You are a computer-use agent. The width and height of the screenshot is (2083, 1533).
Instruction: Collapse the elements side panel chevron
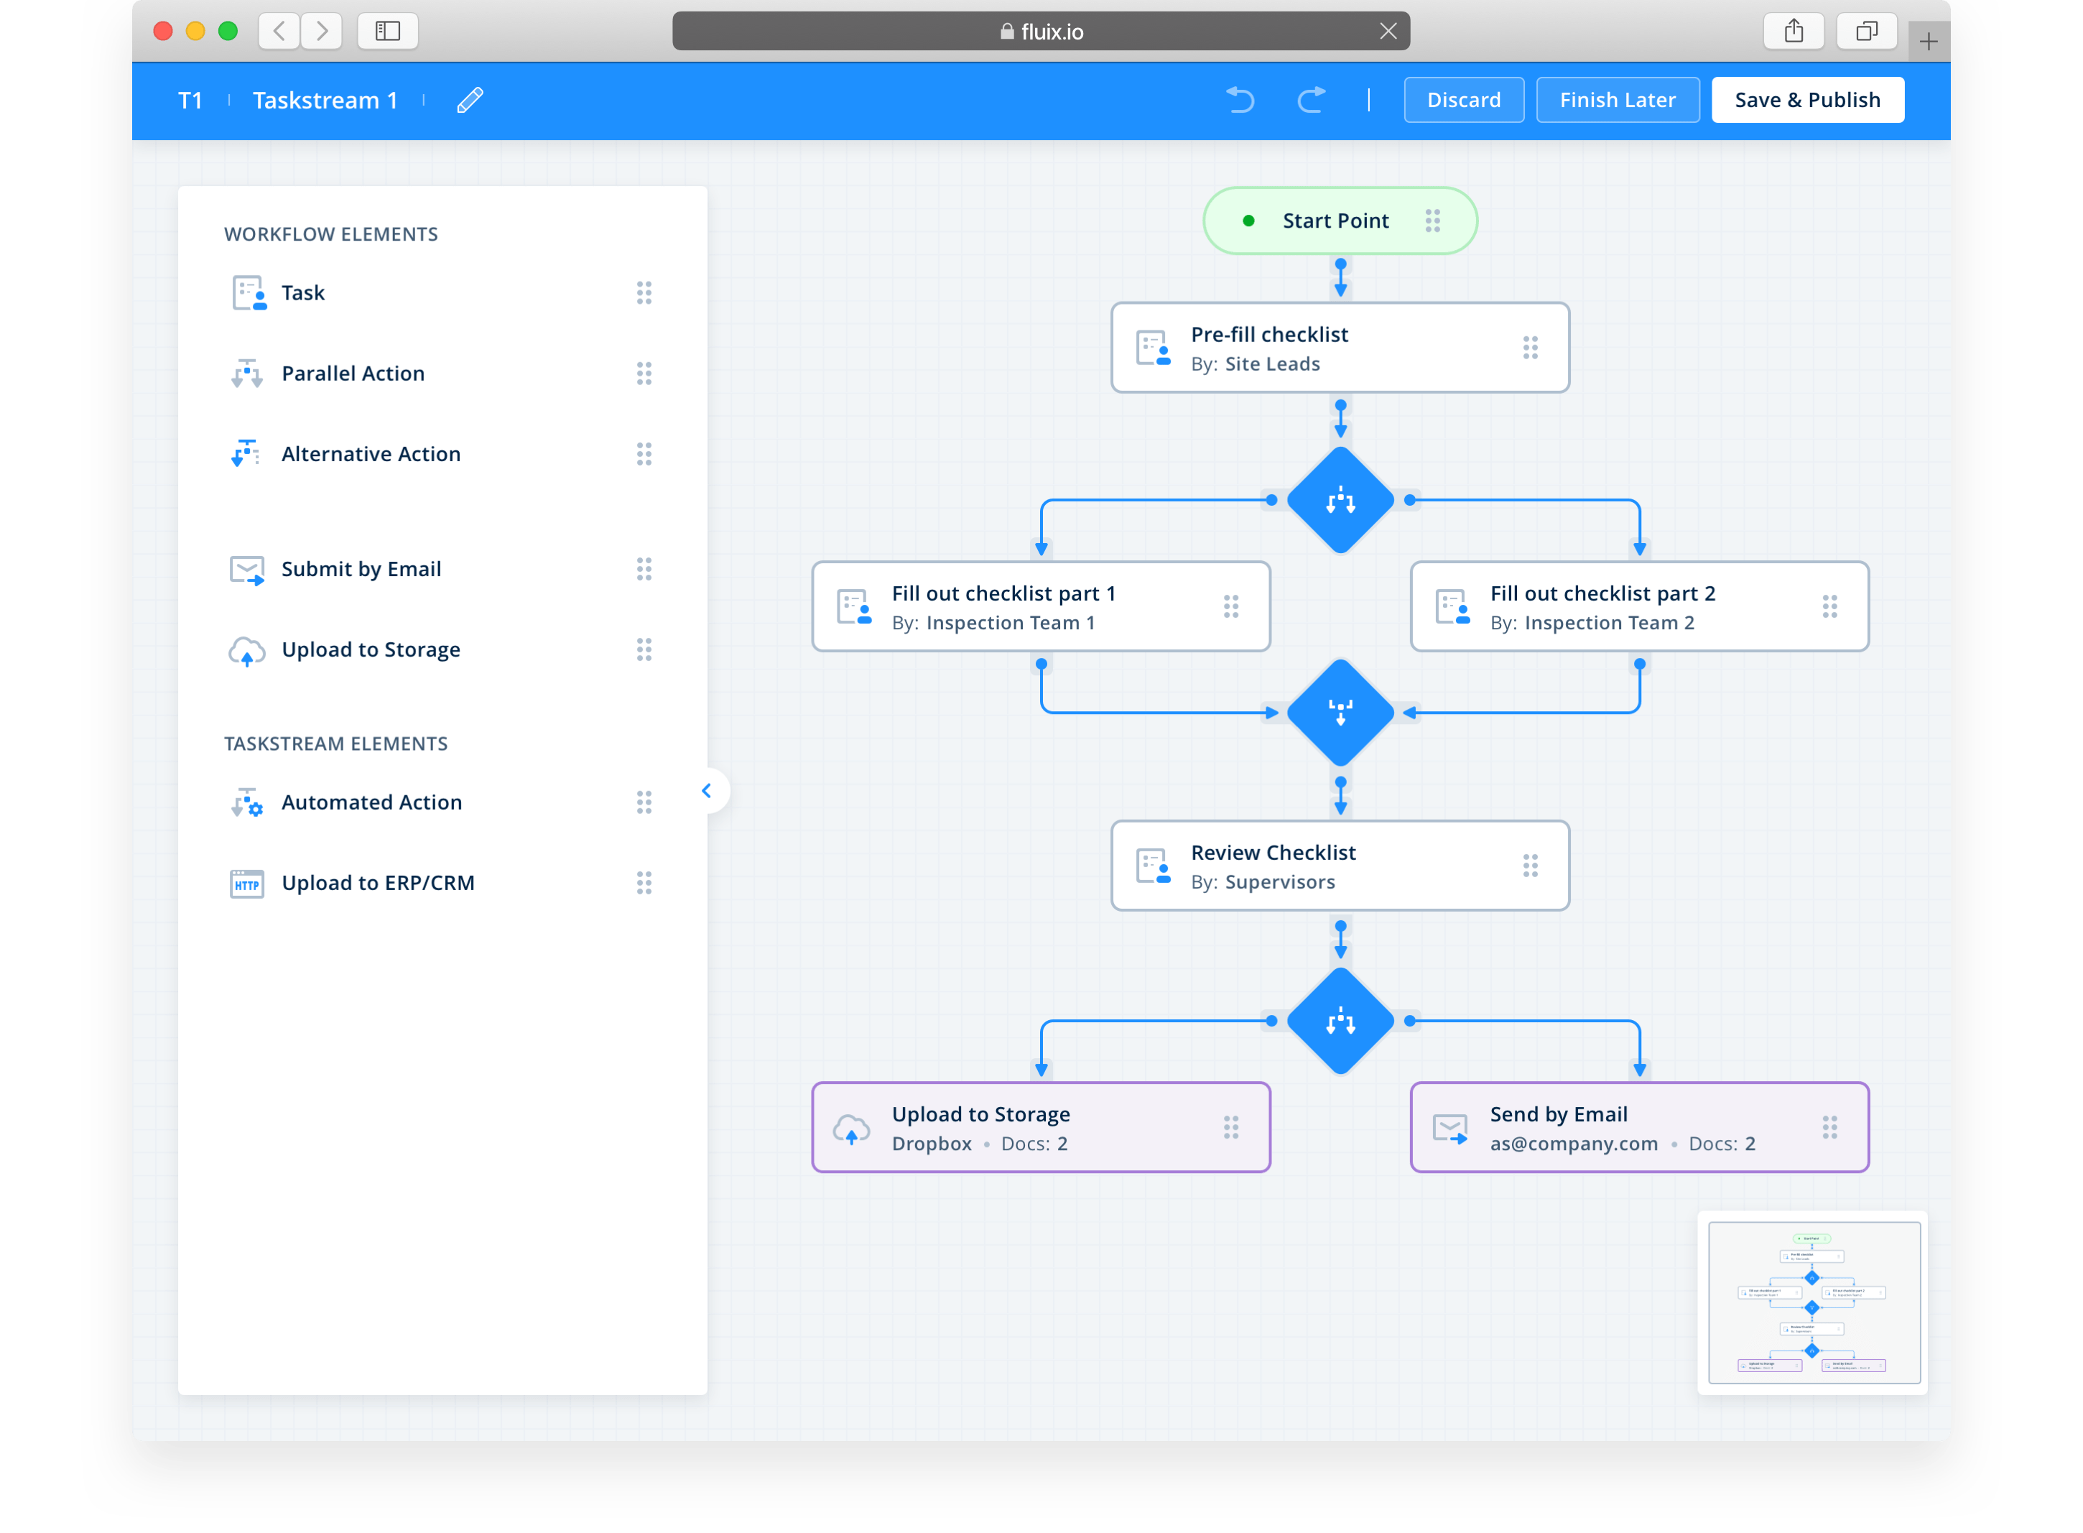coord(707,791)
